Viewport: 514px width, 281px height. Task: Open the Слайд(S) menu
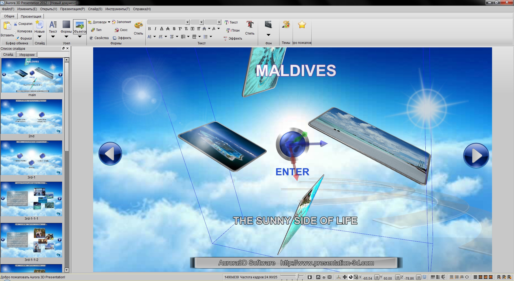point(95,9)
